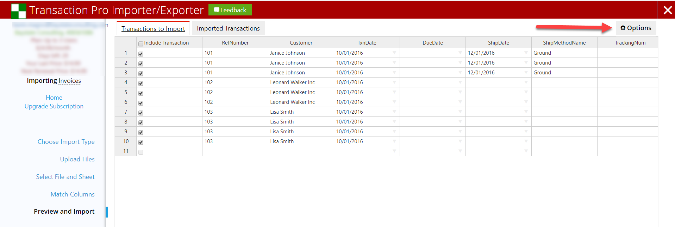
Task: Select the row 3 number header
Action: (x=126, y=73)
